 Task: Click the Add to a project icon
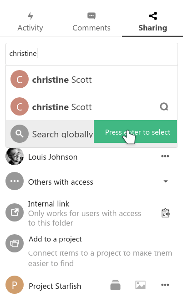pyautogui.click(x=15, y=243)
